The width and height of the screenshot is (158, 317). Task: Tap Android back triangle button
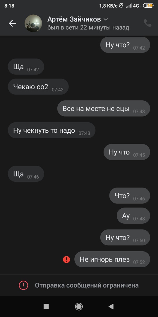111,306
